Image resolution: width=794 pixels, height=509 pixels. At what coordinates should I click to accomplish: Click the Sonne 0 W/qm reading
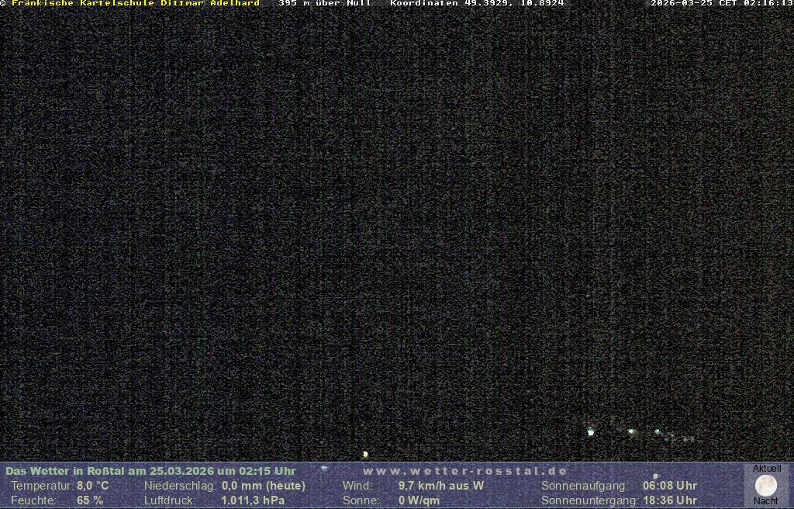click(419, 500)
